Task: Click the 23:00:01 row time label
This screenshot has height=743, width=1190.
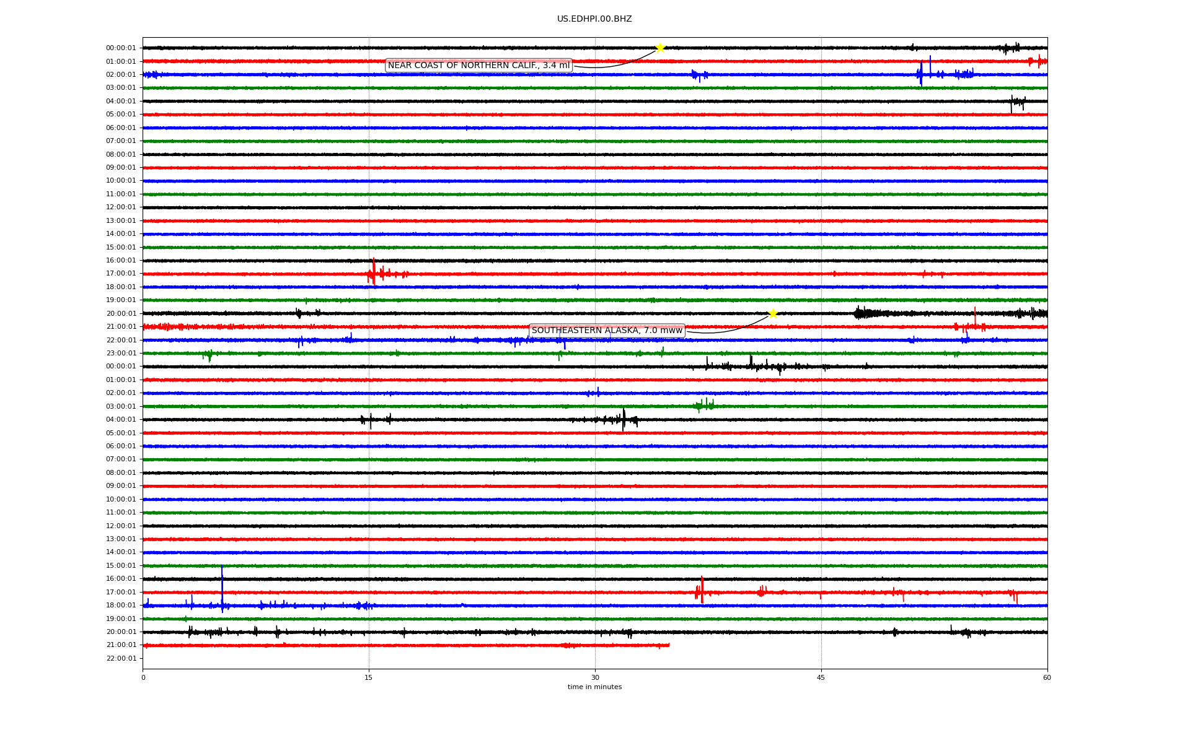Action: coord(121,353)
